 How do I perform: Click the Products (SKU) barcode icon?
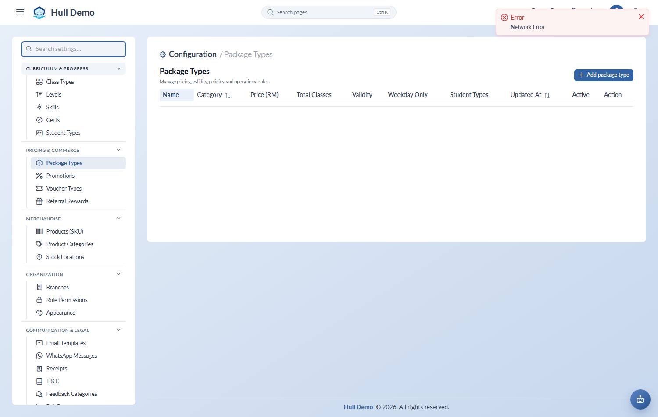39,231
